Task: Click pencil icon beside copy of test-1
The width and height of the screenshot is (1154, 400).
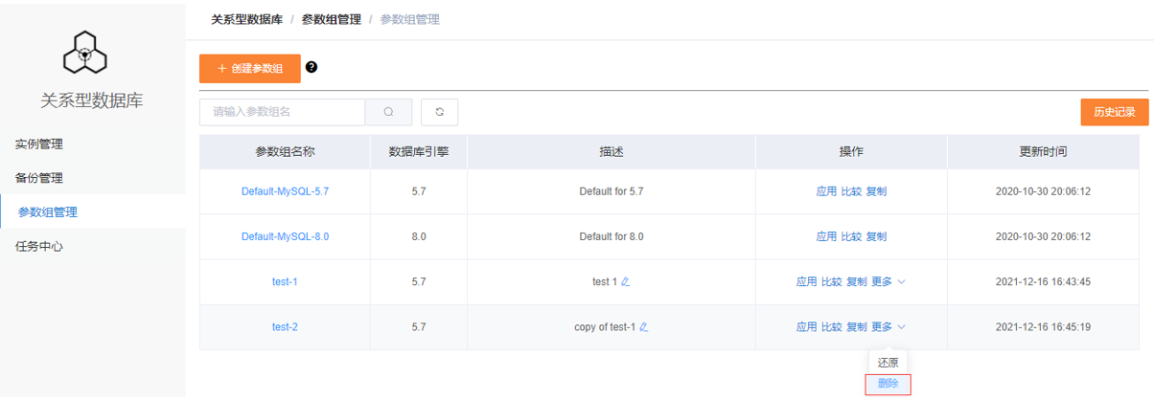Action: point(644,327)
